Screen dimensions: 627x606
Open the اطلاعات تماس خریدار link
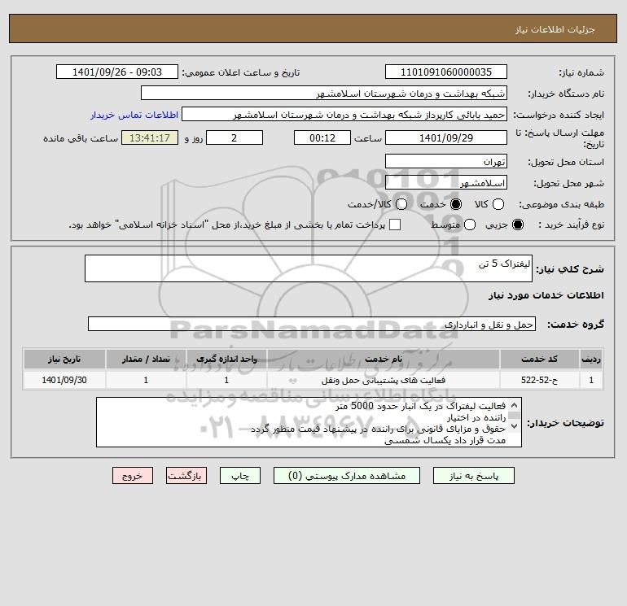point(134,115)
